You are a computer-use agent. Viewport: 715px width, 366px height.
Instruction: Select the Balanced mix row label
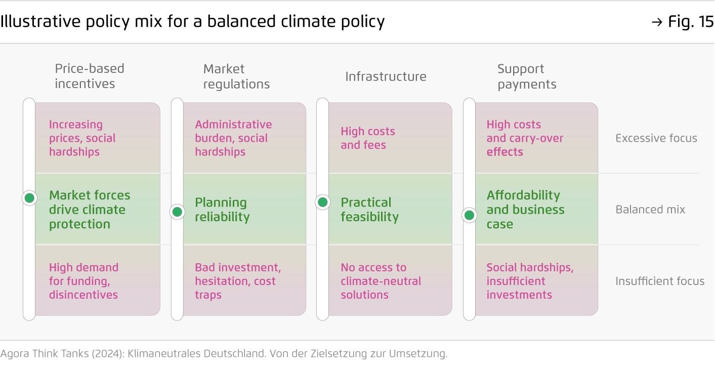pyautogui.click(x=650, y=210)
